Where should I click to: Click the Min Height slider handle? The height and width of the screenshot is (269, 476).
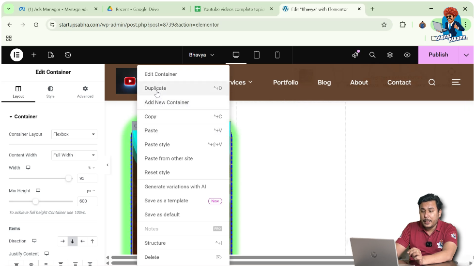pos(35,201)
